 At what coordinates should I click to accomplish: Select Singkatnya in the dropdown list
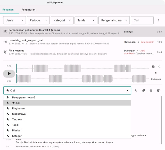[67, 114]
